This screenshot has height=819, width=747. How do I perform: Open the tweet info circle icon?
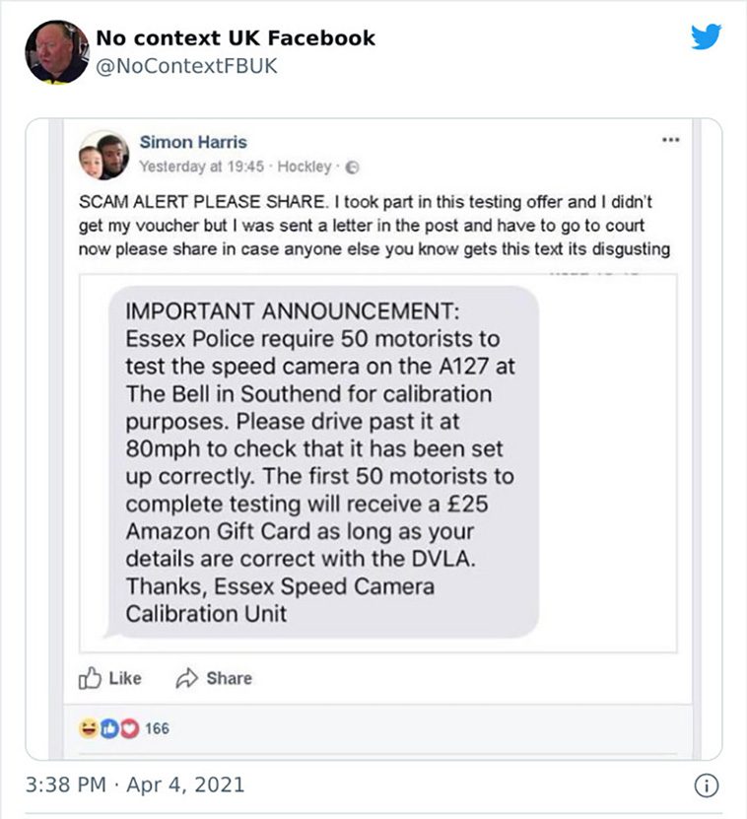click(707, 785)
